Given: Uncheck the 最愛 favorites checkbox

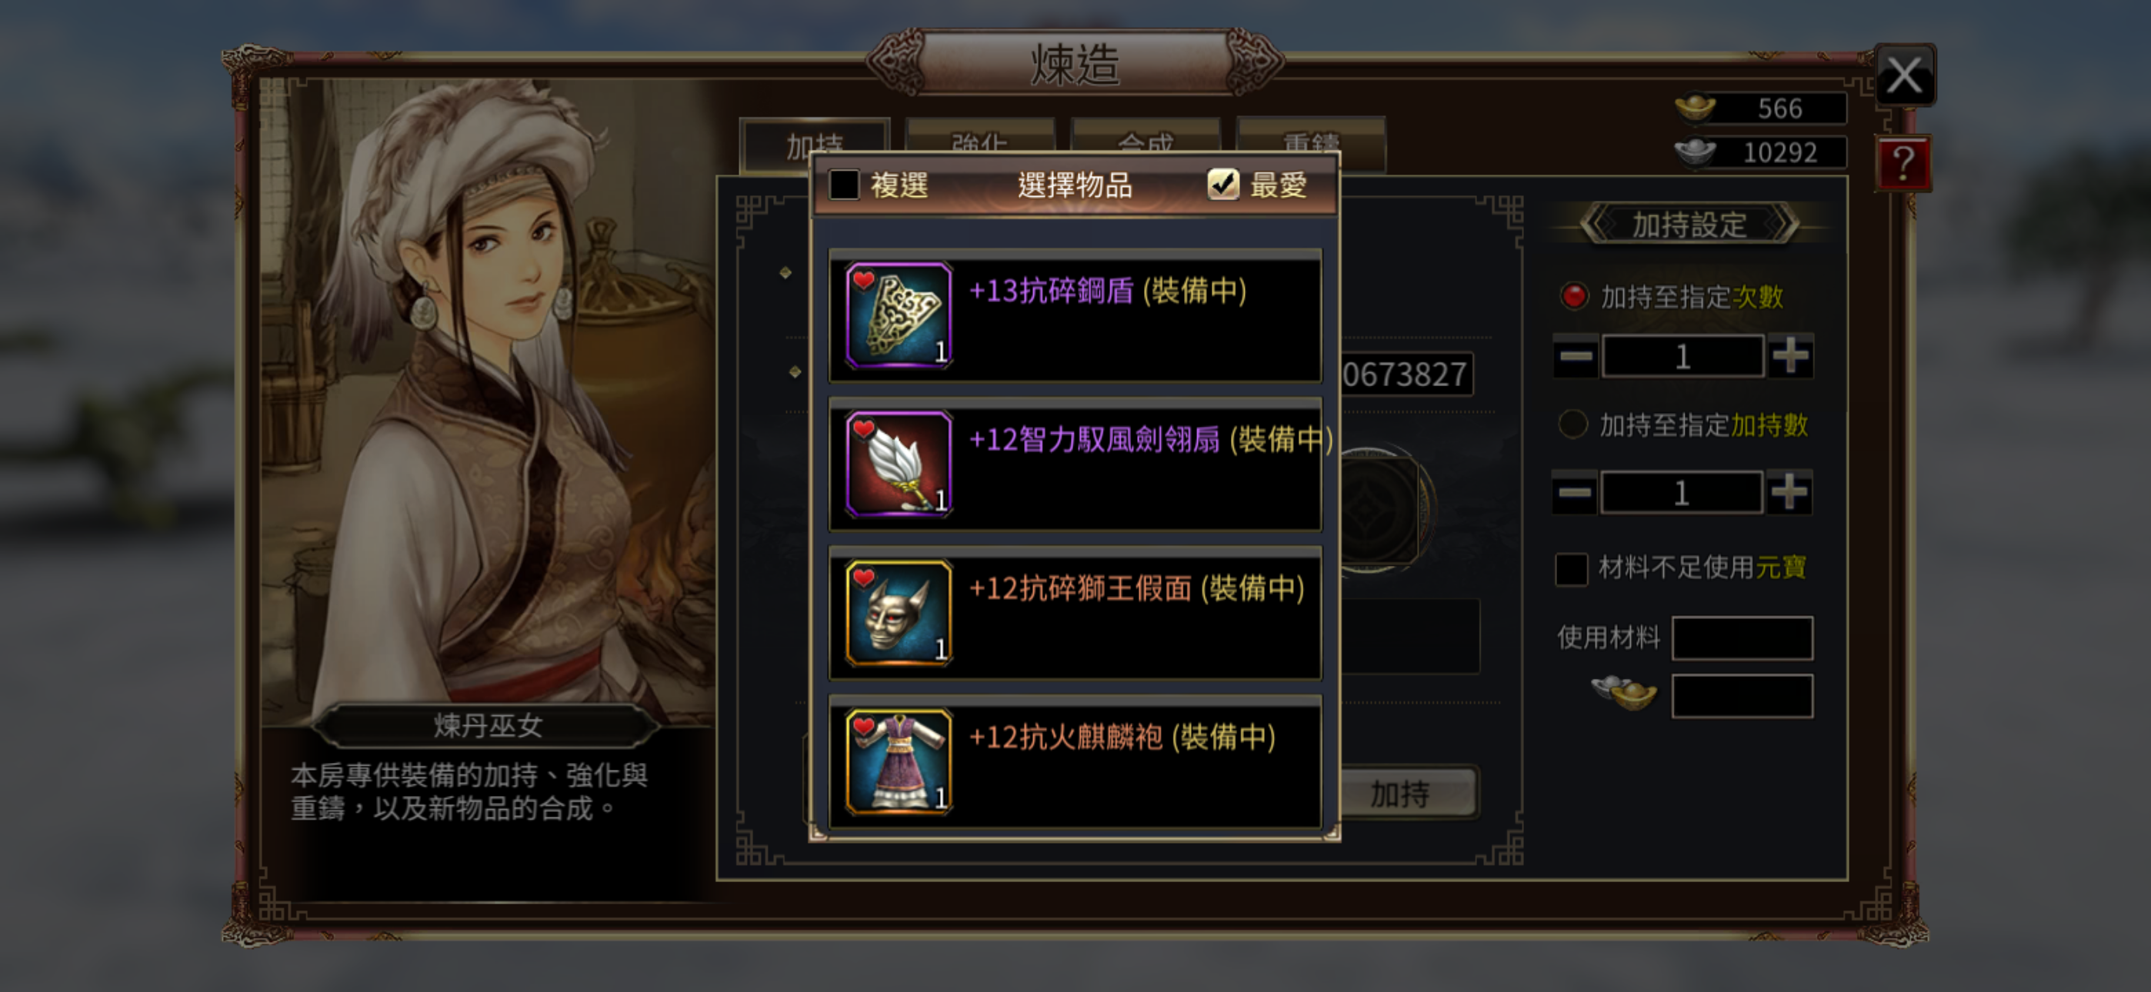Looking at the screenshot, I should coord(1223,185).
